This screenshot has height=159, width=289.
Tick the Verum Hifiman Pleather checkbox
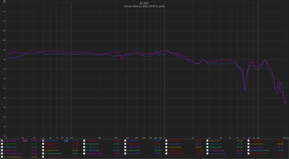click(2, 157)
